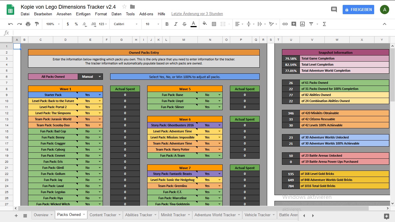Switch to the Overview sheet tab
This screenshot has height=222, width=395.
[43, 215]
